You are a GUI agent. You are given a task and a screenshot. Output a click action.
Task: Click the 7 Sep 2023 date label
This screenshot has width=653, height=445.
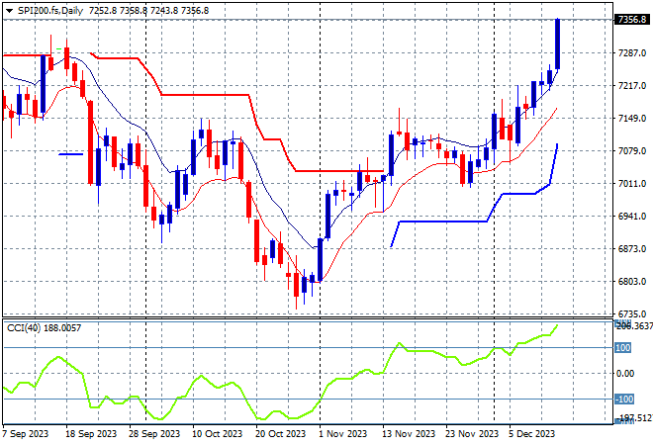[30, 433]
